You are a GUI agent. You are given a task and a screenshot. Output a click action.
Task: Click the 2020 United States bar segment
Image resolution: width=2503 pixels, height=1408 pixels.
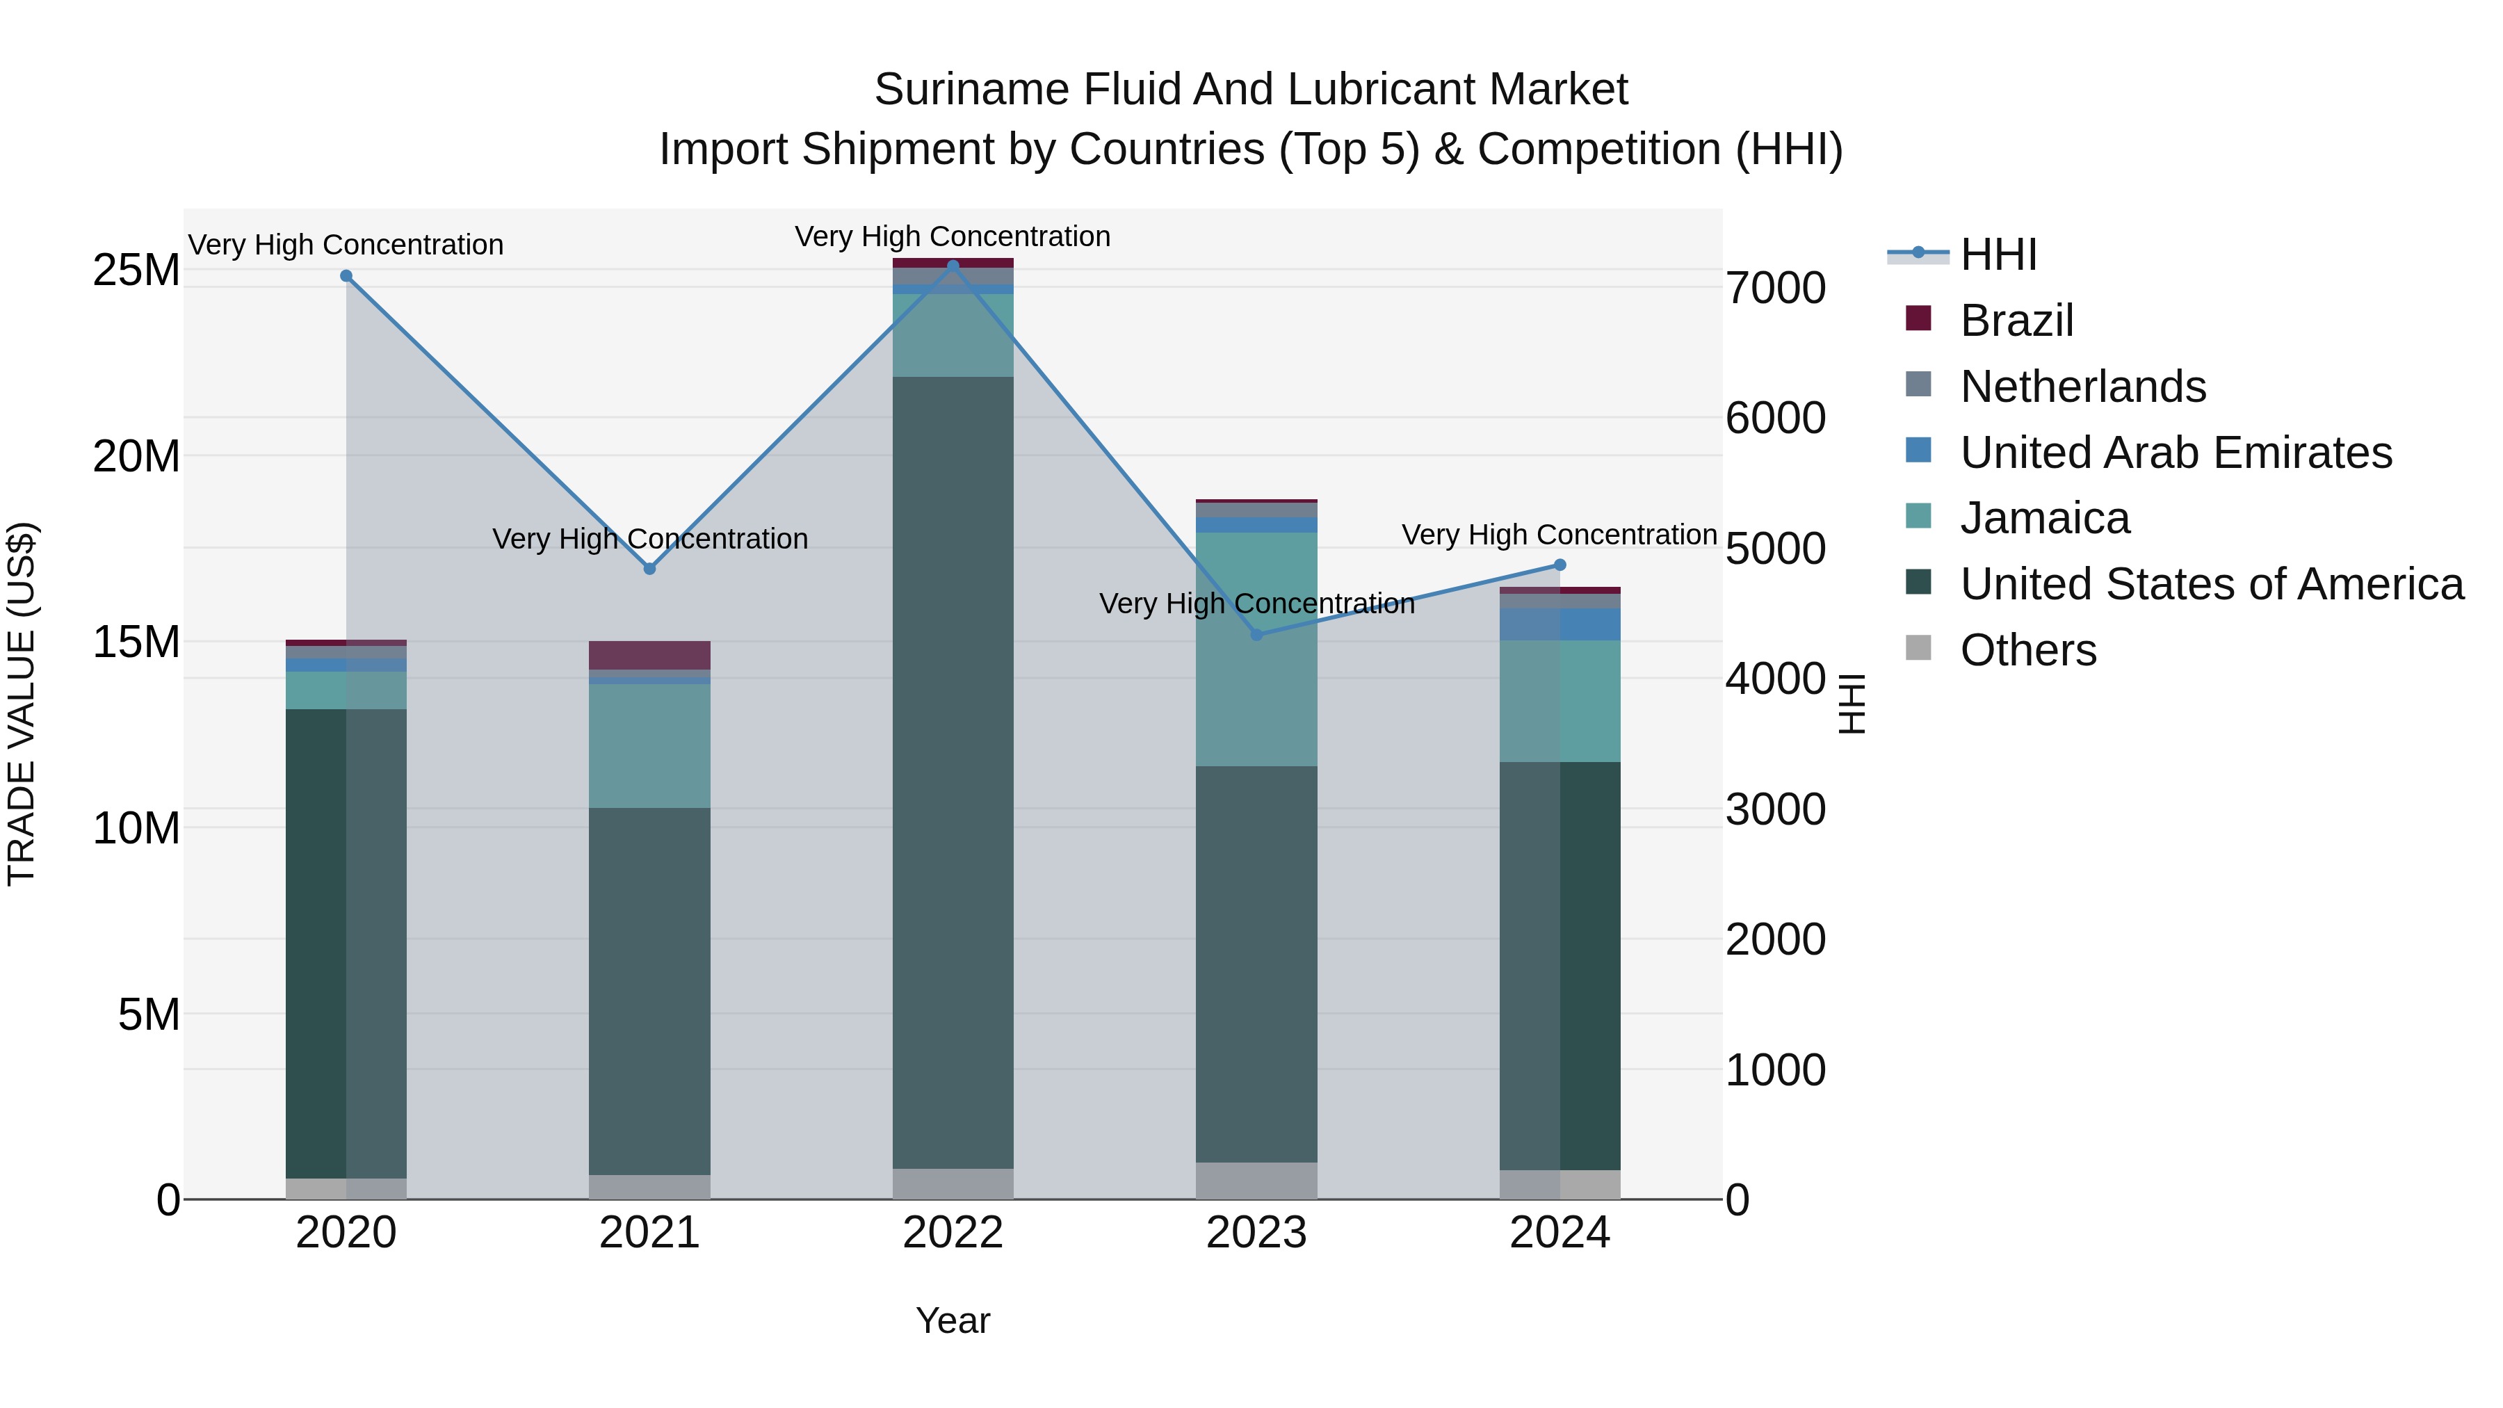pos(346,944)
